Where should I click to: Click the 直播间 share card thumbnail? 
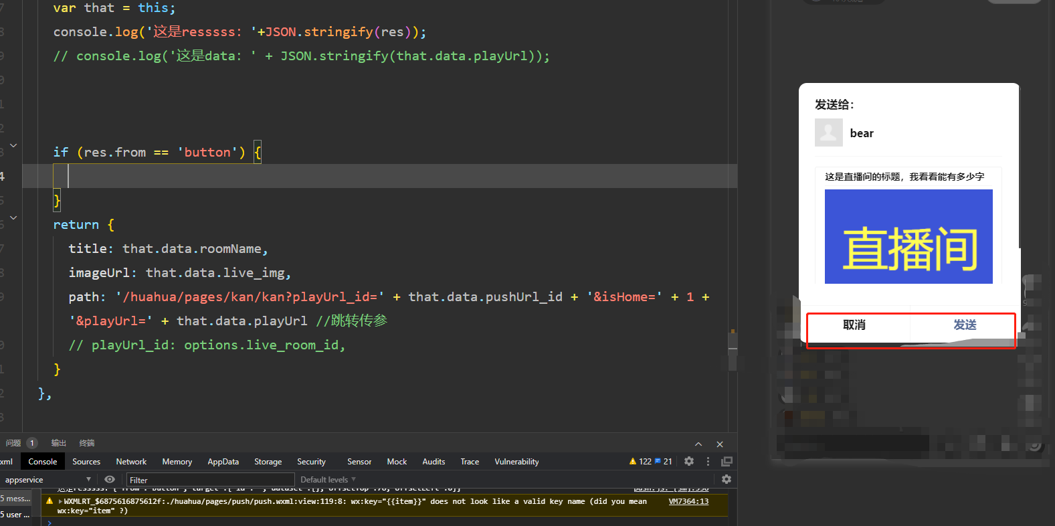(908, 236)
